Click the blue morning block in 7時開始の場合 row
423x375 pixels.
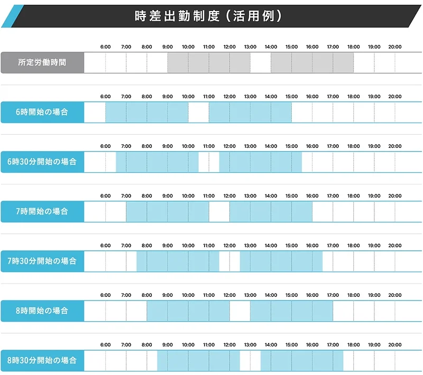(168, 212)
